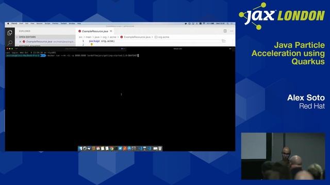
Task: Click the docker run command in the terminal
Action: pyautogui.click(x=92, y=55)
